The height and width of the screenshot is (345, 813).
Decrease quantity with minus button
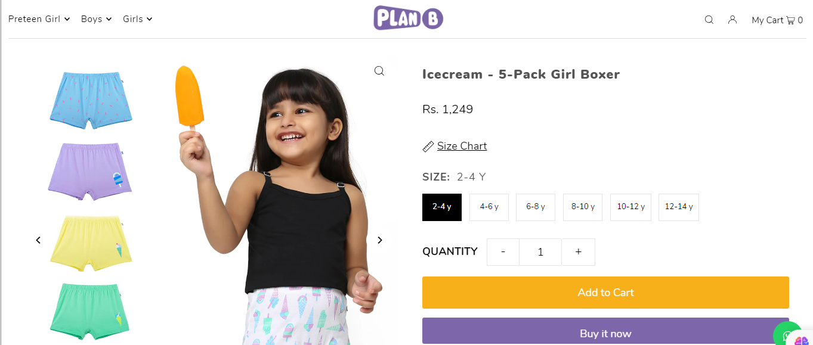tap(503, 252)
